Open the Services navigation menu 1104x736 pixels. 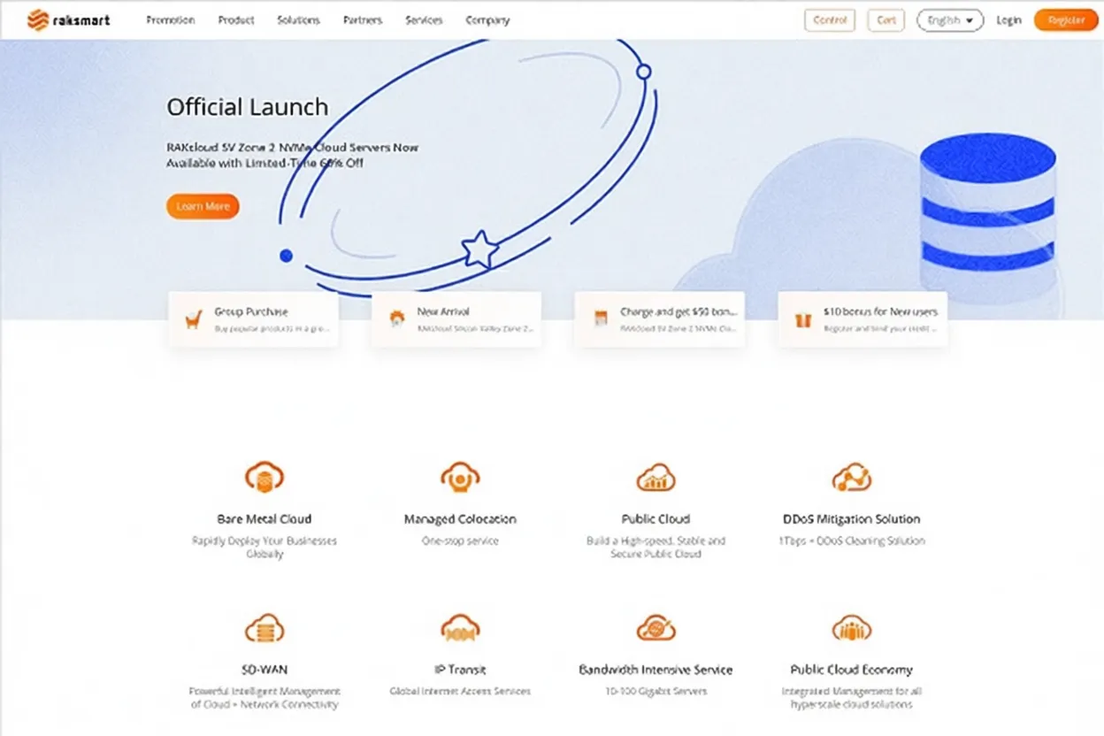pos(424,20)
